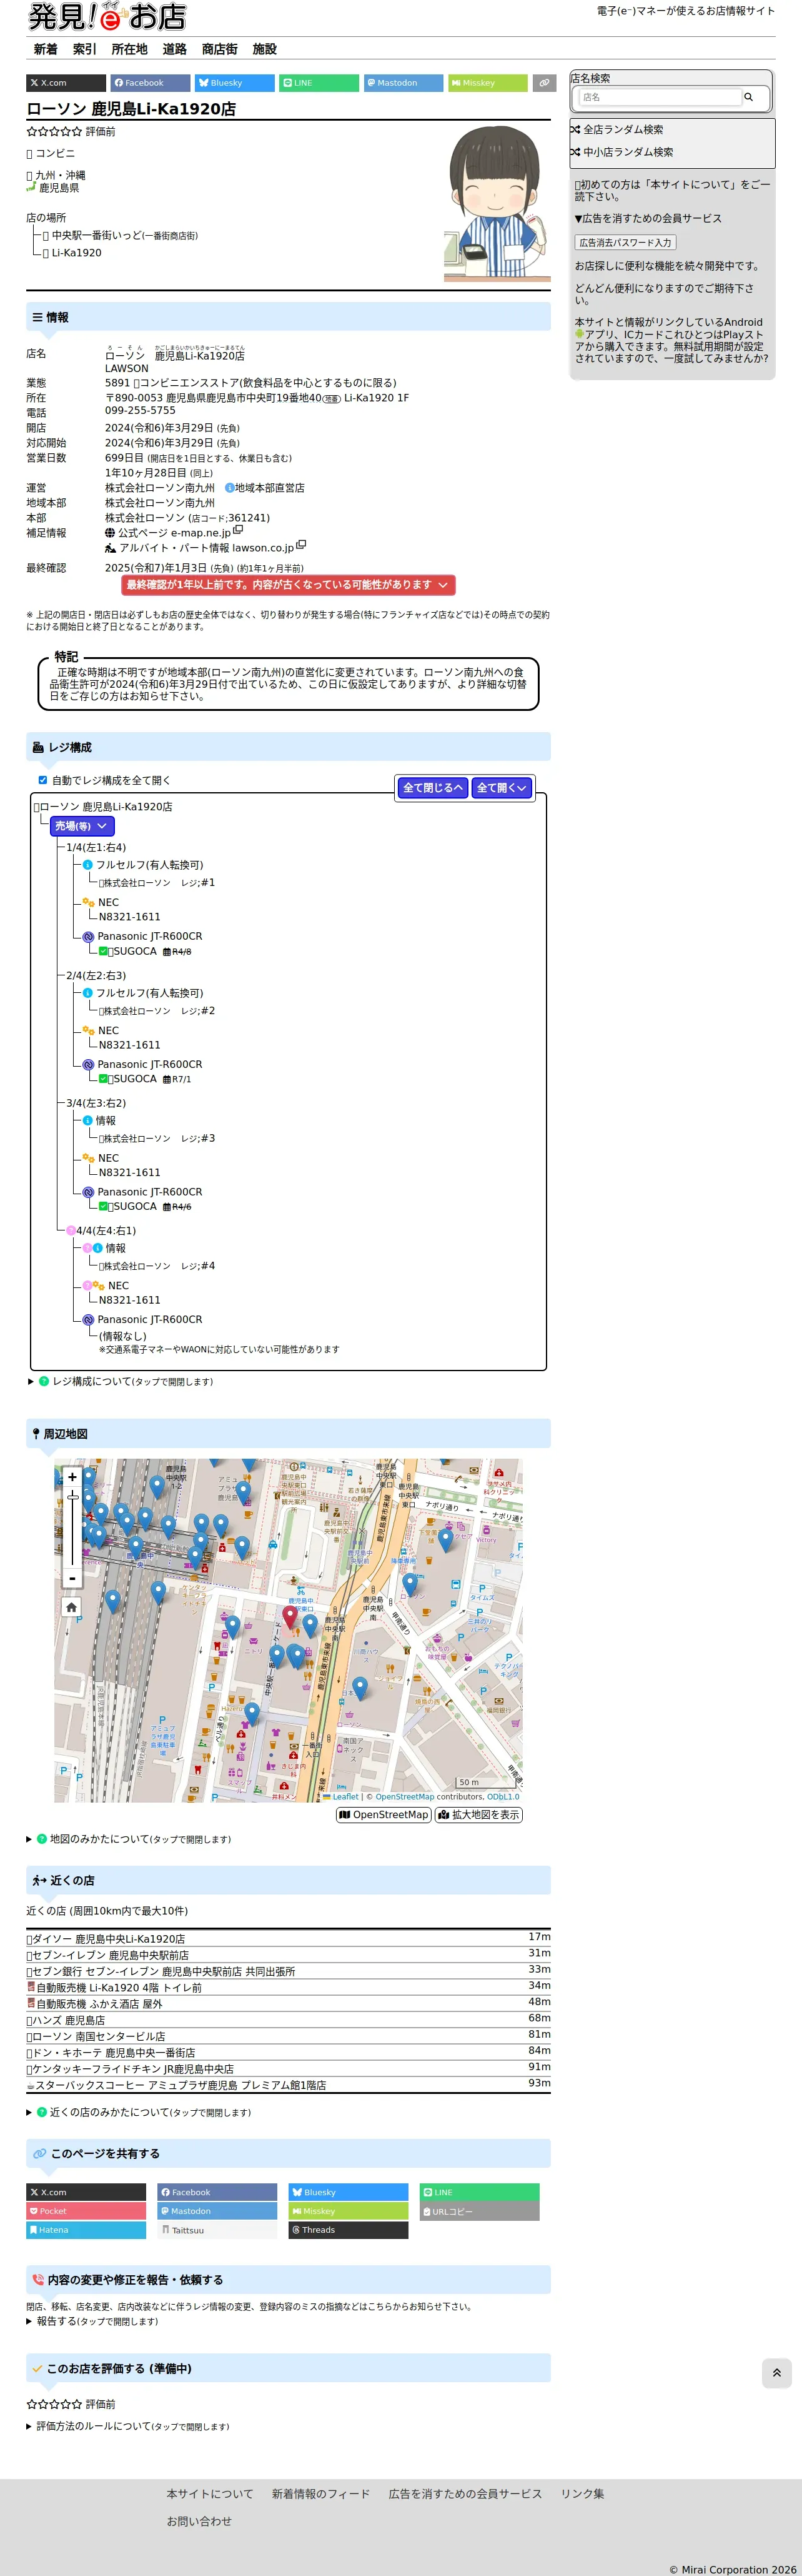Click the map home icon
This screenshot has height=2576, width=802.
(72, 1607)
